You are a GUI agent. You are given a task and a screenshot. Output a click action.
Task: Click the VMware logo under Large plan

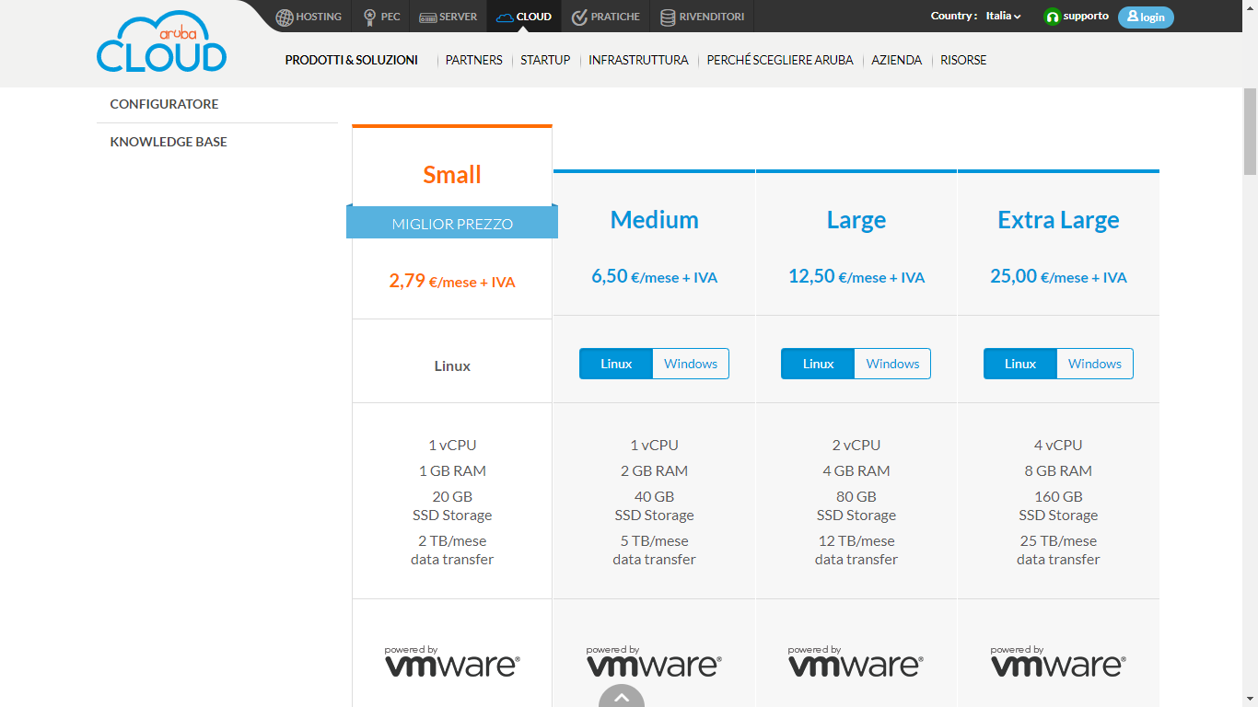[856, 661]
